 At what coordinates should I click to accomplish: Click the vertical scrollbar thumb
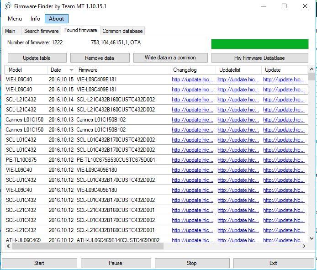pos(312,76)
